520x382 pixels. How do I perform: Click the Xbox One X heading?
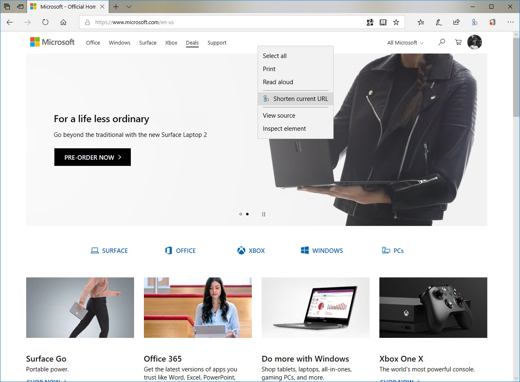click(x=401, y=359)
